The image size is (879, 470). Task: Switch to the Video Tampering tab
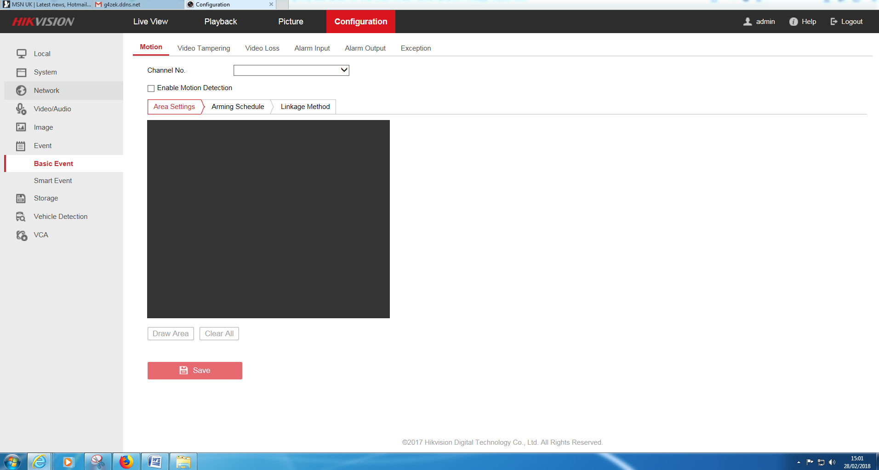point(204,48)
